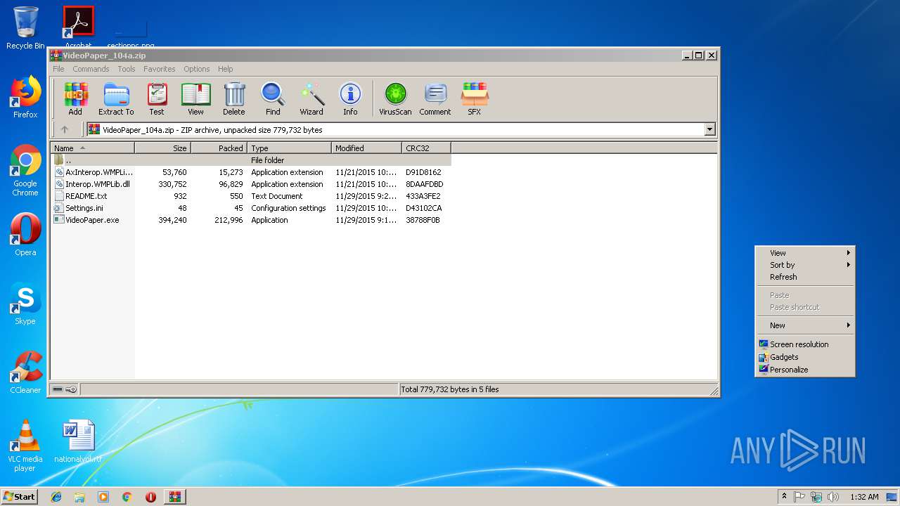Screen dimensions: 900x506
Task: Select the AxInterop.WMPLi... file row
Action: point(251,172)
